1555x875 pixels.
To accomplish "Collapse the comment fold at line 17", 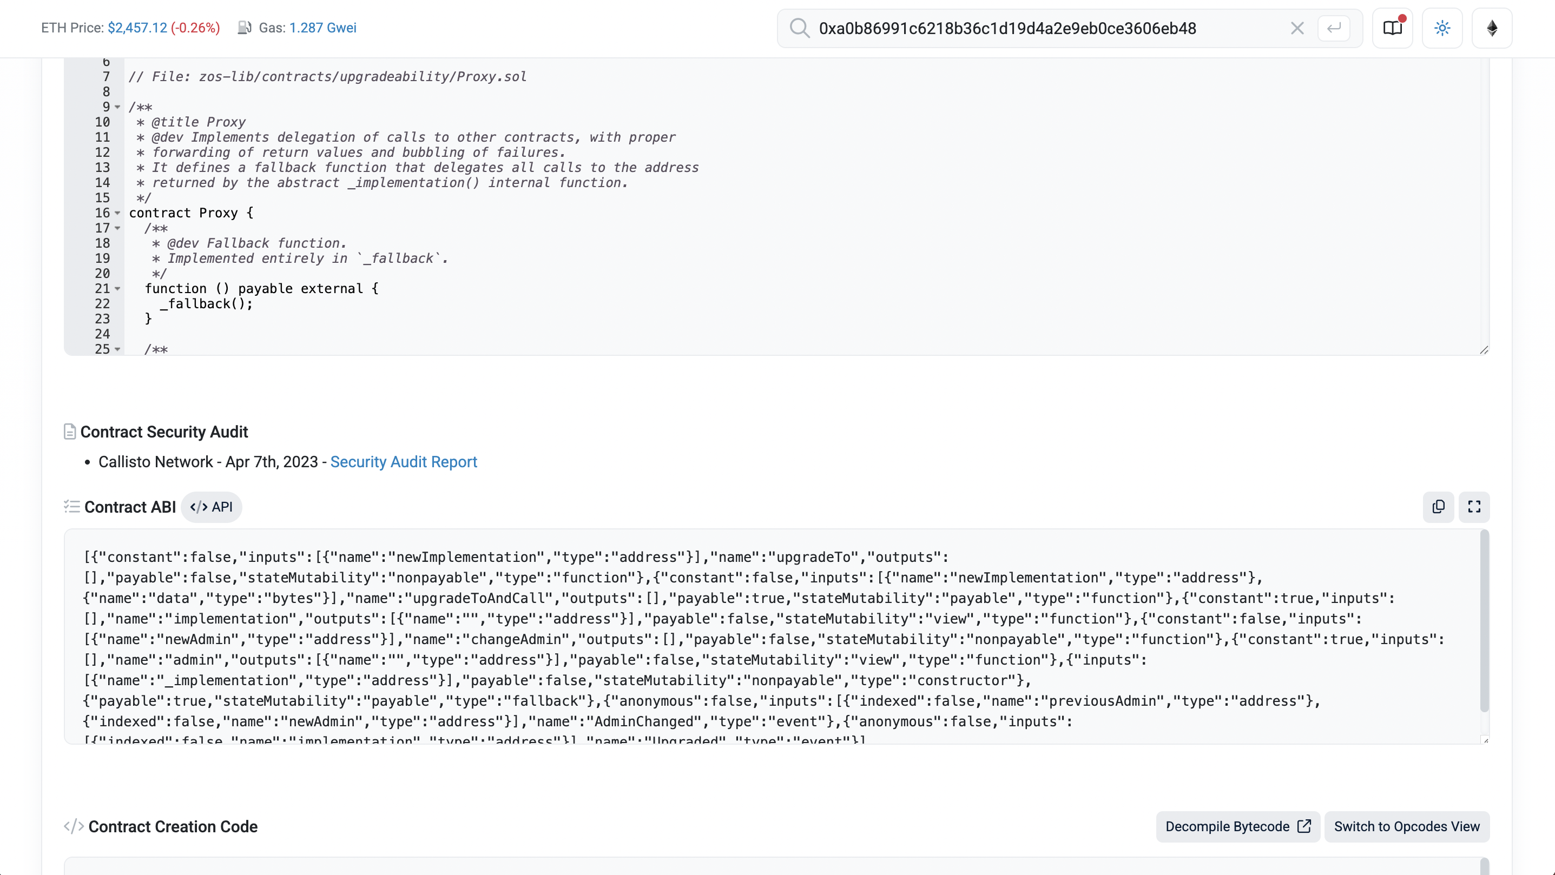I will point(118,228).
